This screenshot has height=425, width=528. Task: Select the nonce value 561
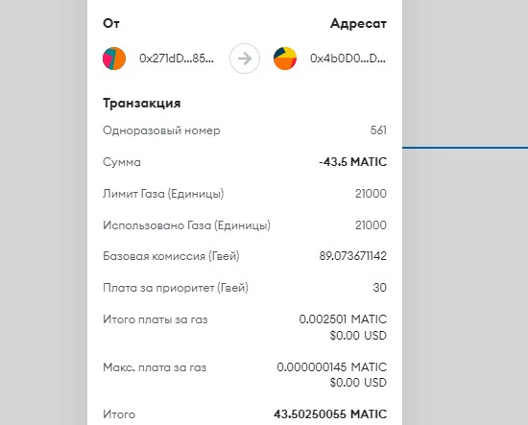tap(378, 130)
